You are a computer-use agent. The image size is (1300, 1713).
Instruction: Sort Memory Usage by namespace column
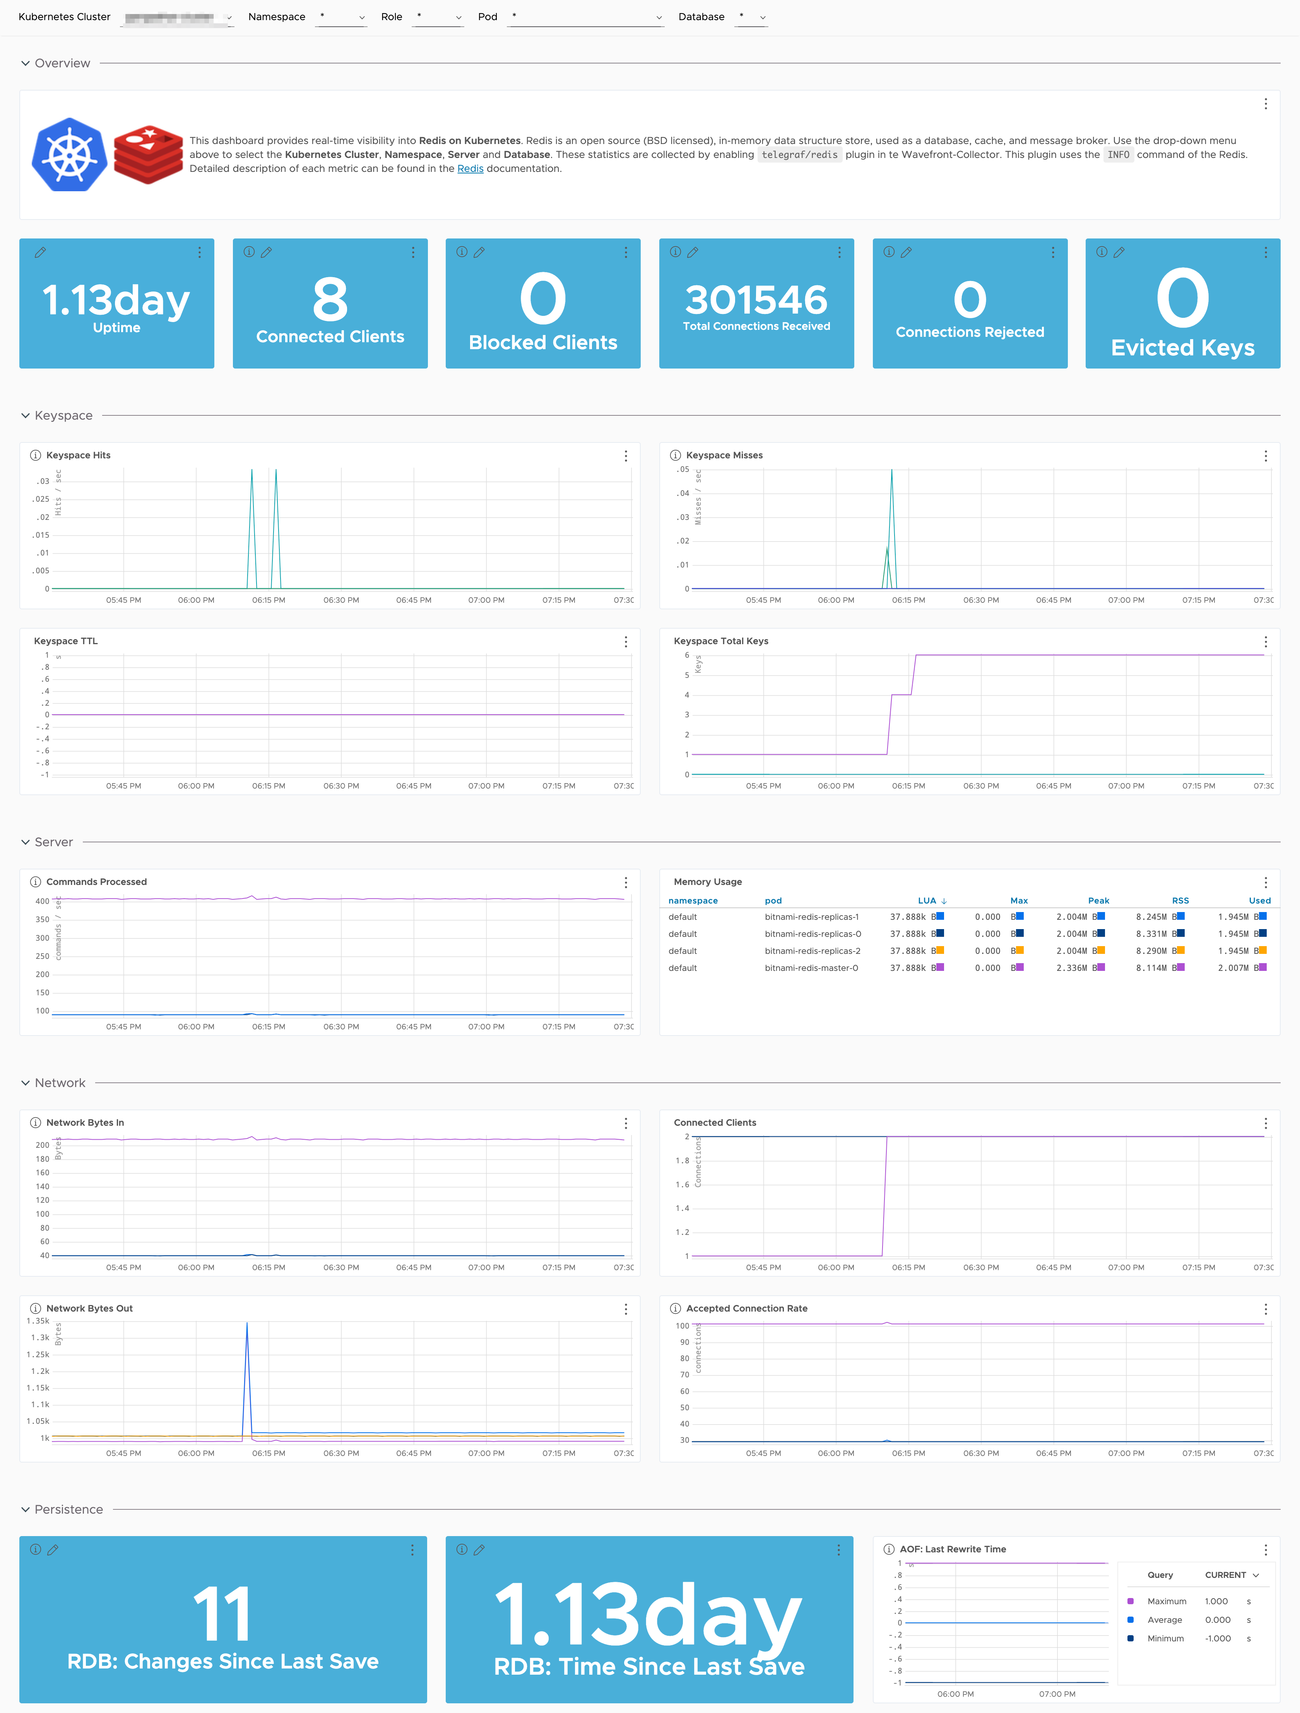(x=693, y=901)
